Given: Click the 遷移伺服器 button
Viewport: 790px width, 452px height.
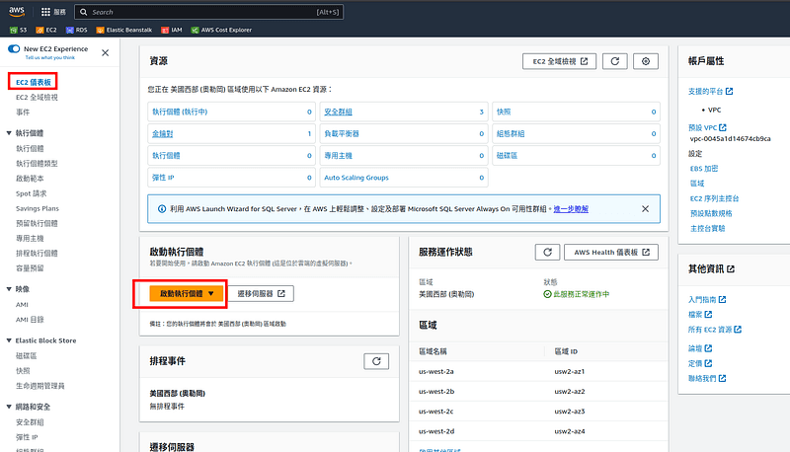Looking at the screenshot, I should tap(261, 293).
